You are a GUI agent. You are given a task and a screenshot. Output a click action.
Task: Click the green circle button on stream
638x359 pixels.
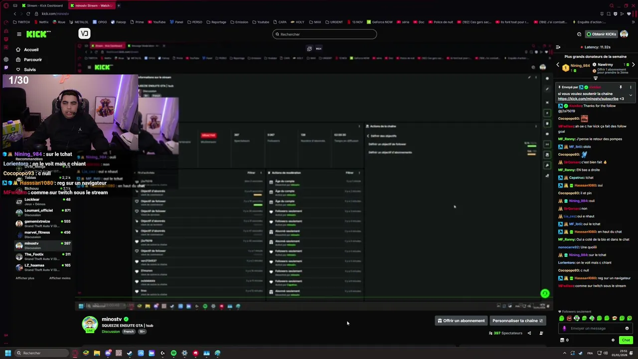(x=545, y=294)
